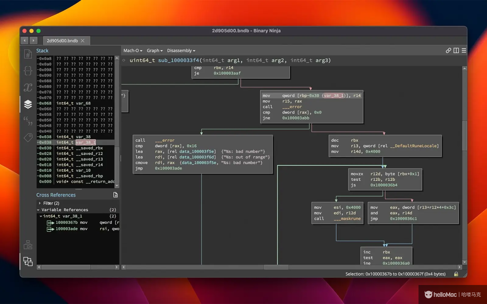Select highlighted var_38_1 in the stack
The width and height of the screenshot is (487, 304).
pos(85,142)
